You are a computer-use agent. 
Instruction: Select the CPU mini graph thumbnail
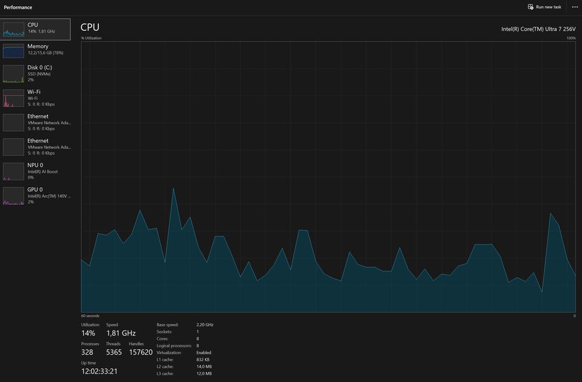(x=13, y=29)
